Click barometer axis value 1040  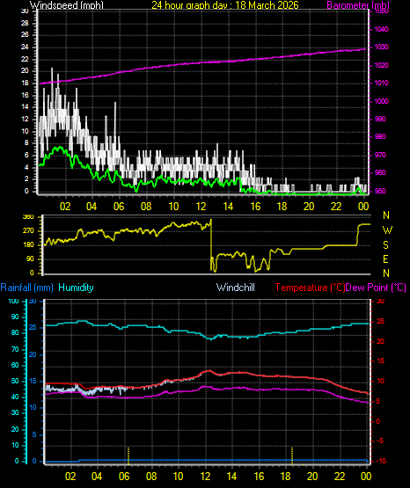[x=381, y=29]
